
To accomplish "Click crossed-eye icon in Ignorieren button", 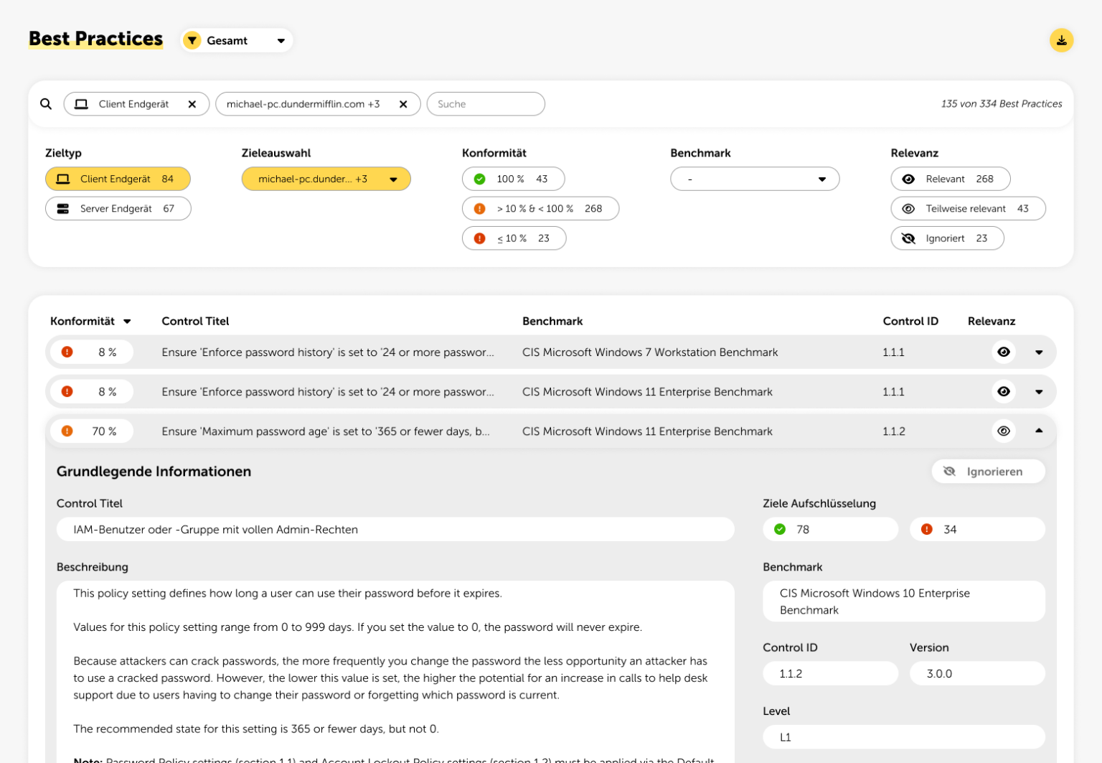I will pyautogui.click(x=949, y=472).
